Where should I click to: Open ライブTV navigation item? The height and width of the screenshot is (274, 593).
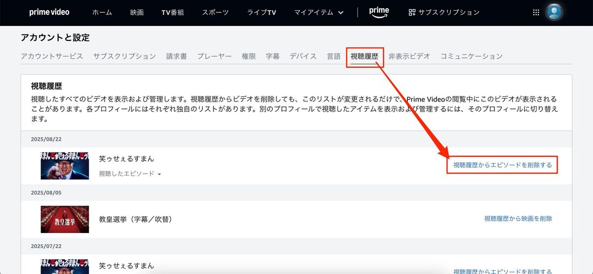point(261,12)
